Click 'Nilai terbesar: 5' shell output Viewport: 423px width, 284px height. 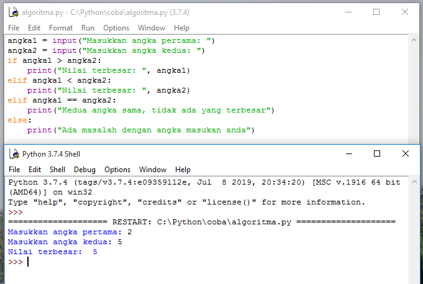[x=53, y=252]
